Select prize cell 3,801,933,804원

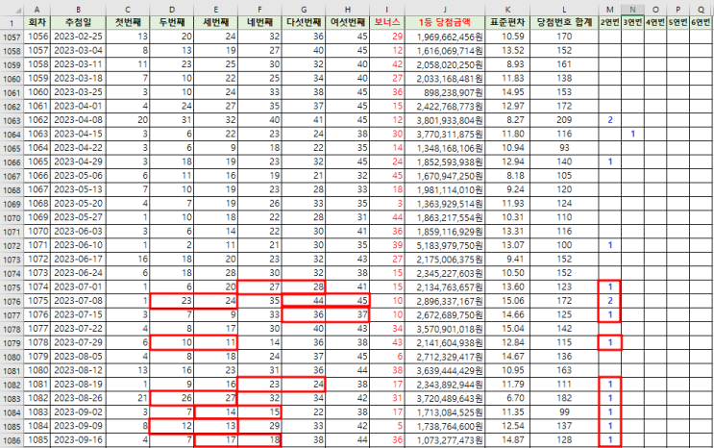pyautogui.click(x=445, y=120)
